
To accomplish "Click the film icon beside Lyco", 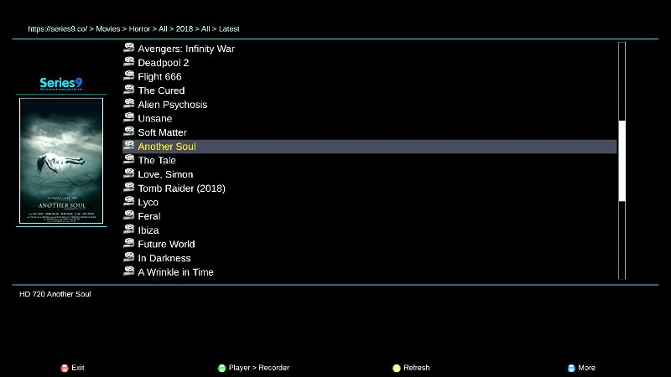I will 129,201.
